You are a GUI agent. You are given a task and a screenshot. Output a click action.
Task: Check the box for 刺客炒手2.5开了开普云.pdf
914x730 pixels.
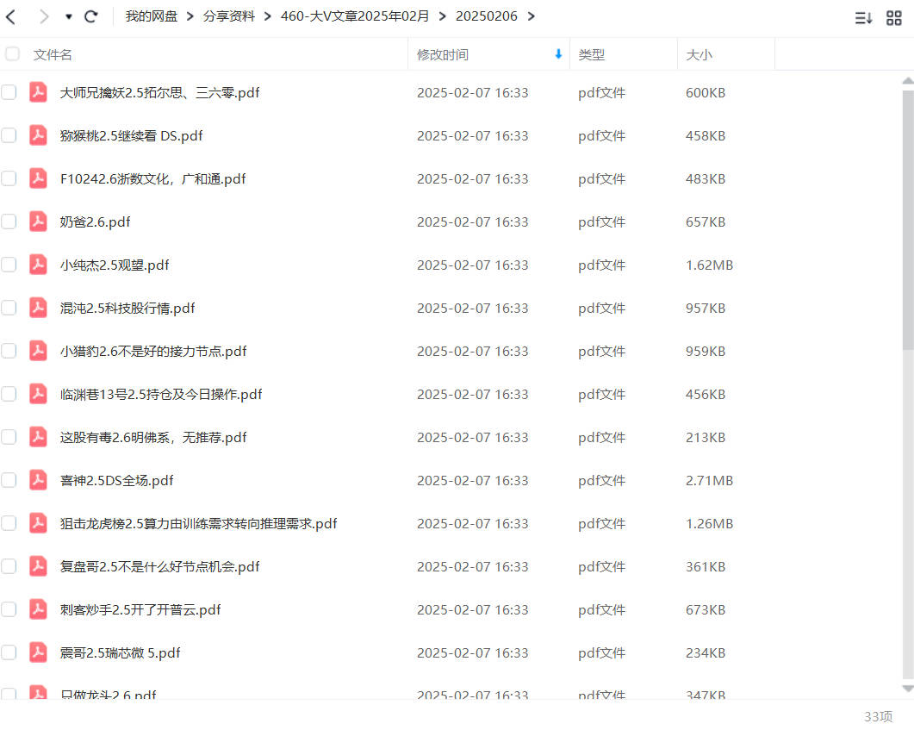tap(9, 610)
